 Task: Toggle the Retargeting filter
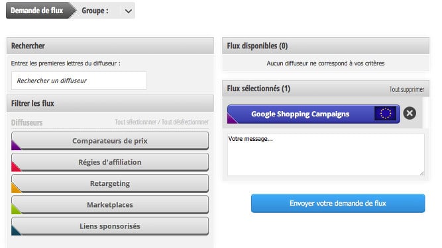(110, 184)
